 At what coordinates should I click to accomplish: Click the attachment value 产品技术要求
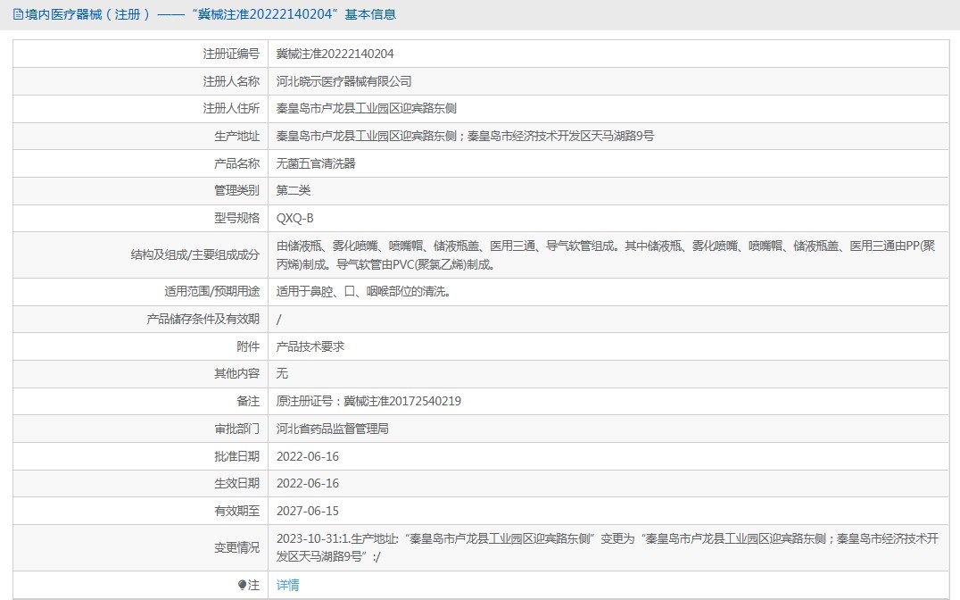pyautogui.click(x=310, y=346)
